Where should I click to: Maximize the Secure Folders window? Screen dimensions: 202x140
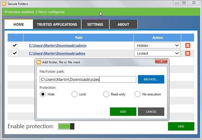(x=184, y=3)
